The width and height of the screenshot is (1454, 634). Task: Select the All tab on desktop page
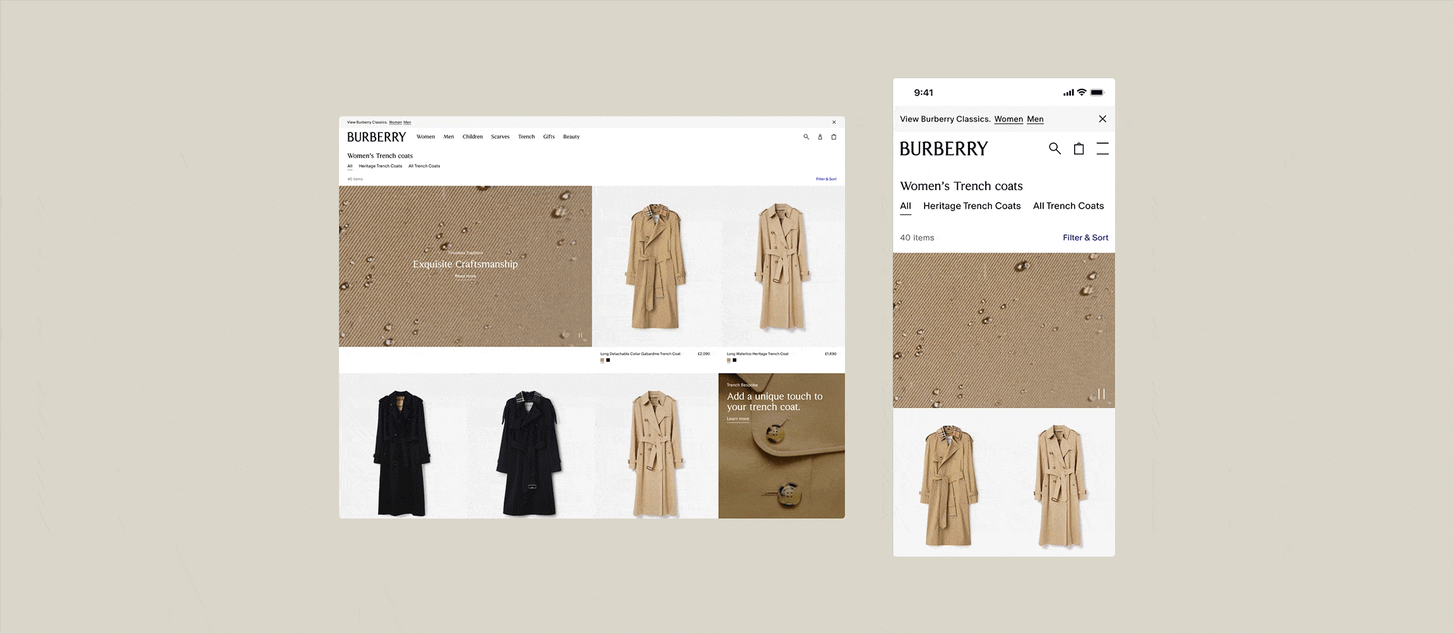pyautogui.click(x=350, y=166)
